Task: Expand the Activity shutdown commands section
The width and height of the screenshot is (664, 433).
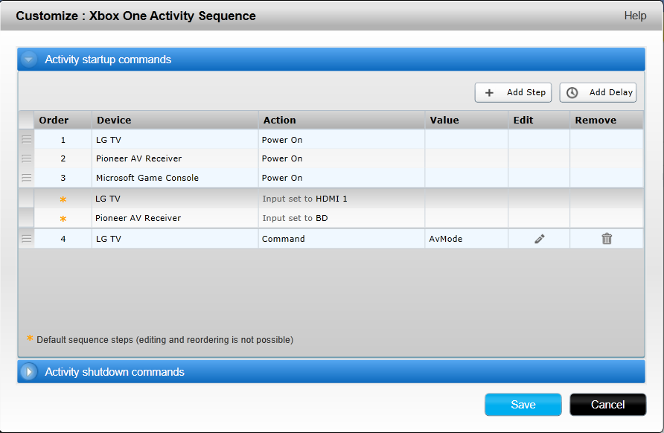Action: [x=29, y=372]
